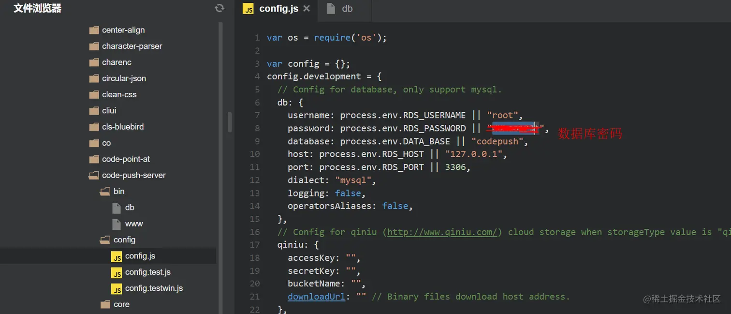Select the config.js editor tab

[x=277, y=9]
